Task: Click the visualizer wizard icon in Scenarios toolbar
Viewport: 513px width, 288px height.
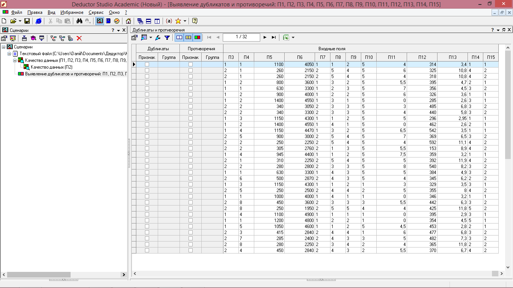Action: tap(13, 38)
